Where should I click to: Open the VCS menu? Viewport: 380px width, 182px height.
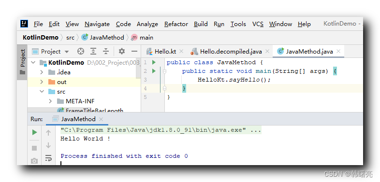point(258,24)
